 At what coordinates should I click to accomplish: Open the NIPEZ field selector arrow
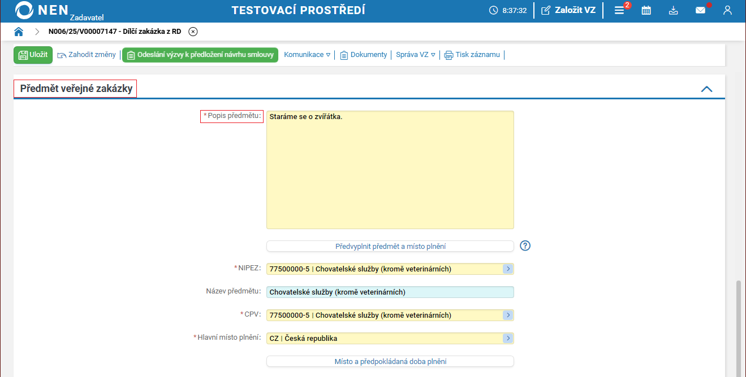508,269
